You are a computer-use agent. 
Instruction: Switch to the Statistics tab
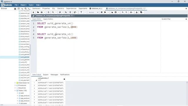[61, 9]
